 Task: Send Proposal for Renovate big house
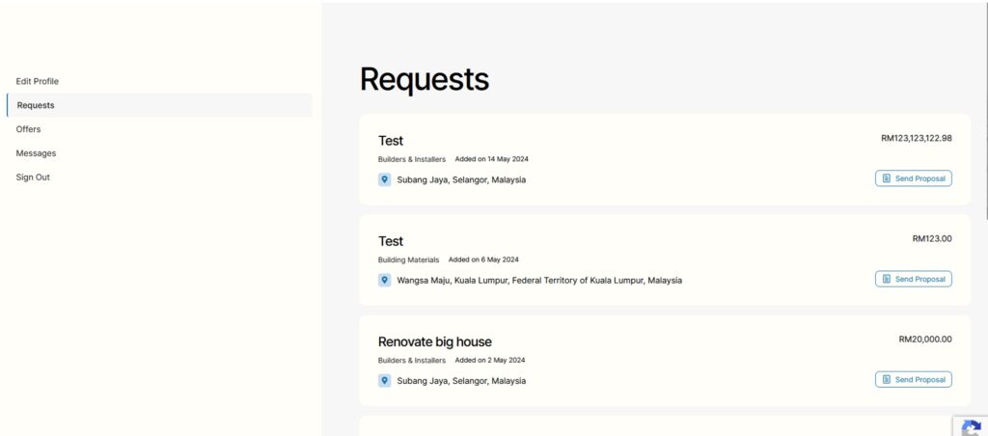coord(913,379)
